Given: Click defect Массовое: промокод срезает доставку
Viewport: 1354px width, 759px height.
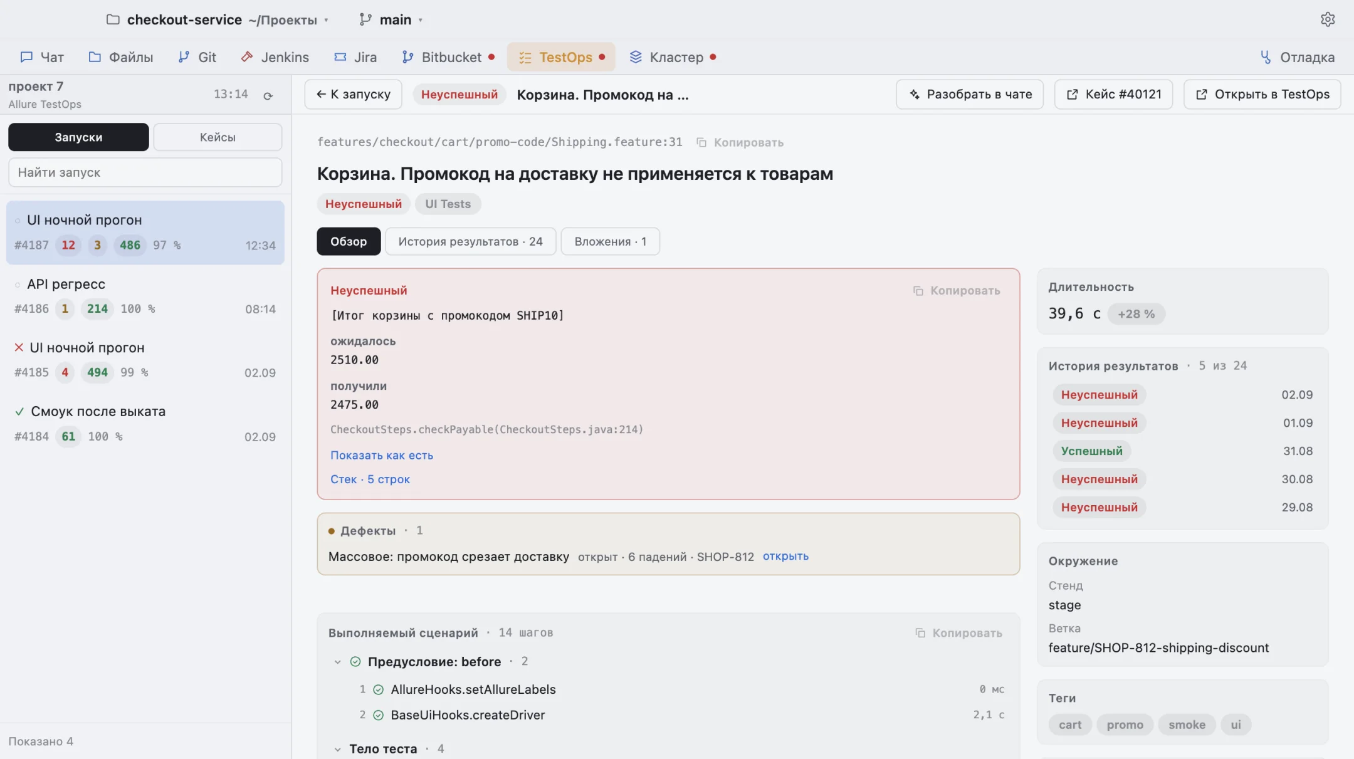Looking at the screenshot, I should click(448, 557).
